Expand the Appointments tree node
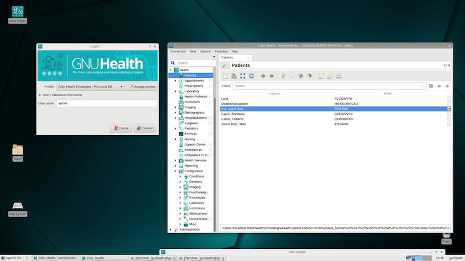Screen dimensions: 465x261 (x=176, y=81)
